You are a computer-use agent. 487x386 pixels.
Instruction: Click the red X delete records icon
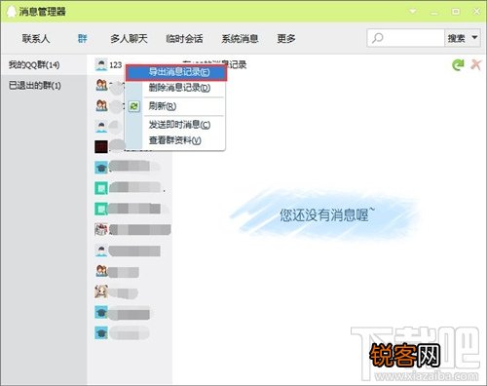click(475, 64)
